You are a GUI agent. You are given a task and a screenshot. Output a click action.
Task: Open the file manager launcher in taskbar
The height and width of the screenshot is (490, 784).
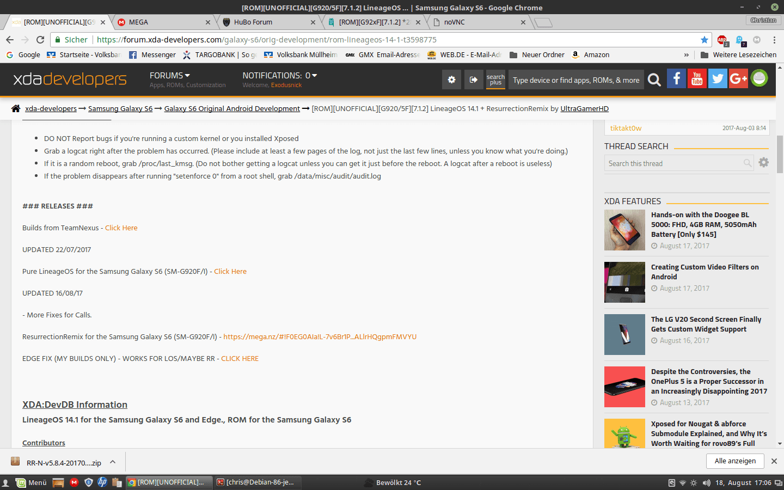pyautogui.click(x=58, y=482)
